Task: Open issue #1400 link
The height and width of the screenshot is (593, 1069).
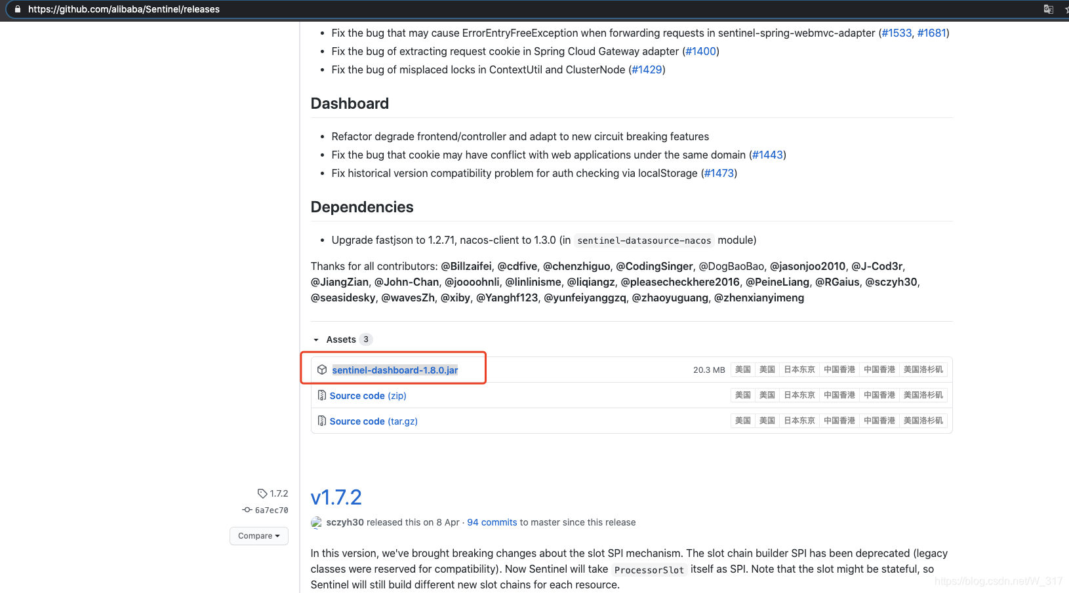Action: click(x=701, y=51)
